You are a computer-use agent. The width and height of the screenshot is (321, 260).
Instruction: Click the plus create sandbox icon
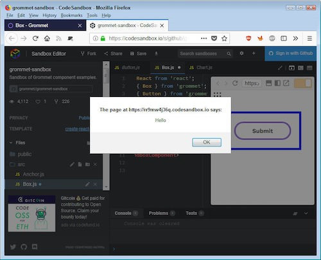(254, 53)
